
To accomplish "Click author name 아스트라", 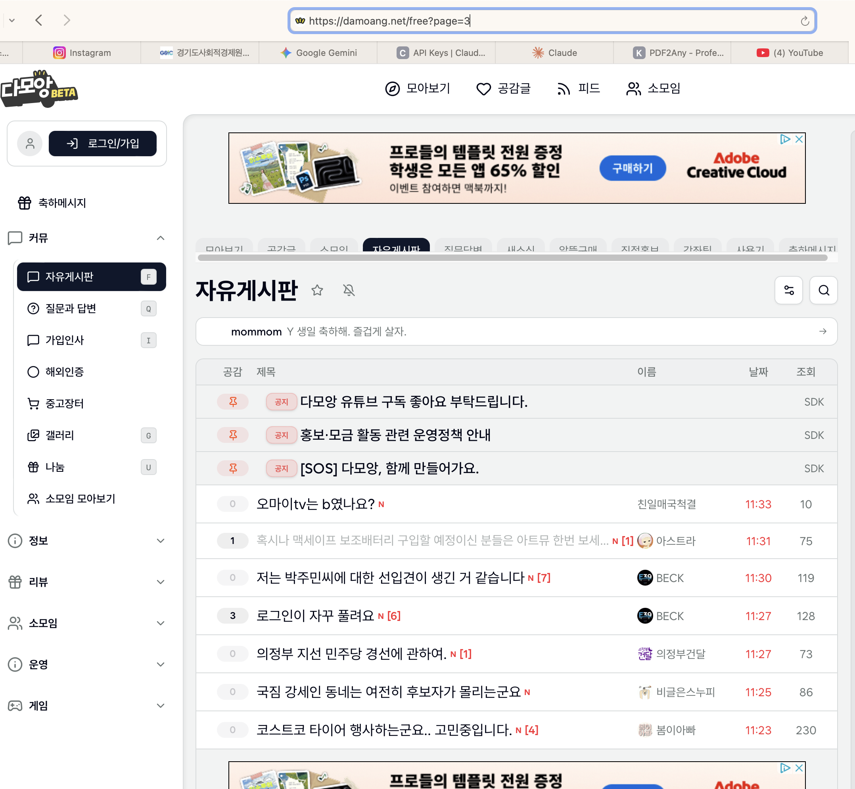I will 676,541.
